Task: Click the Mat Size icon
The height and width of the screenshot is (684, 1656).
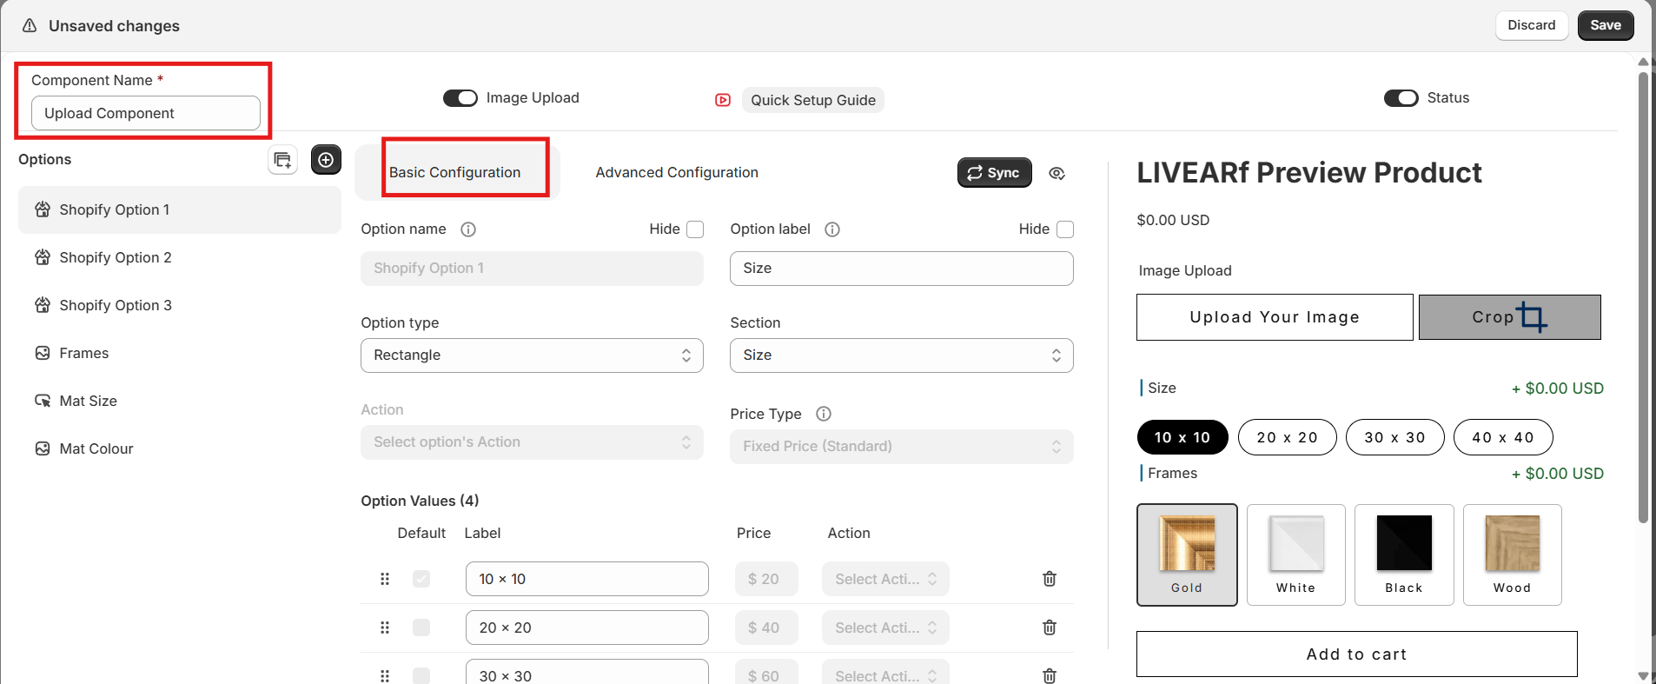Action: click(43, 401)
